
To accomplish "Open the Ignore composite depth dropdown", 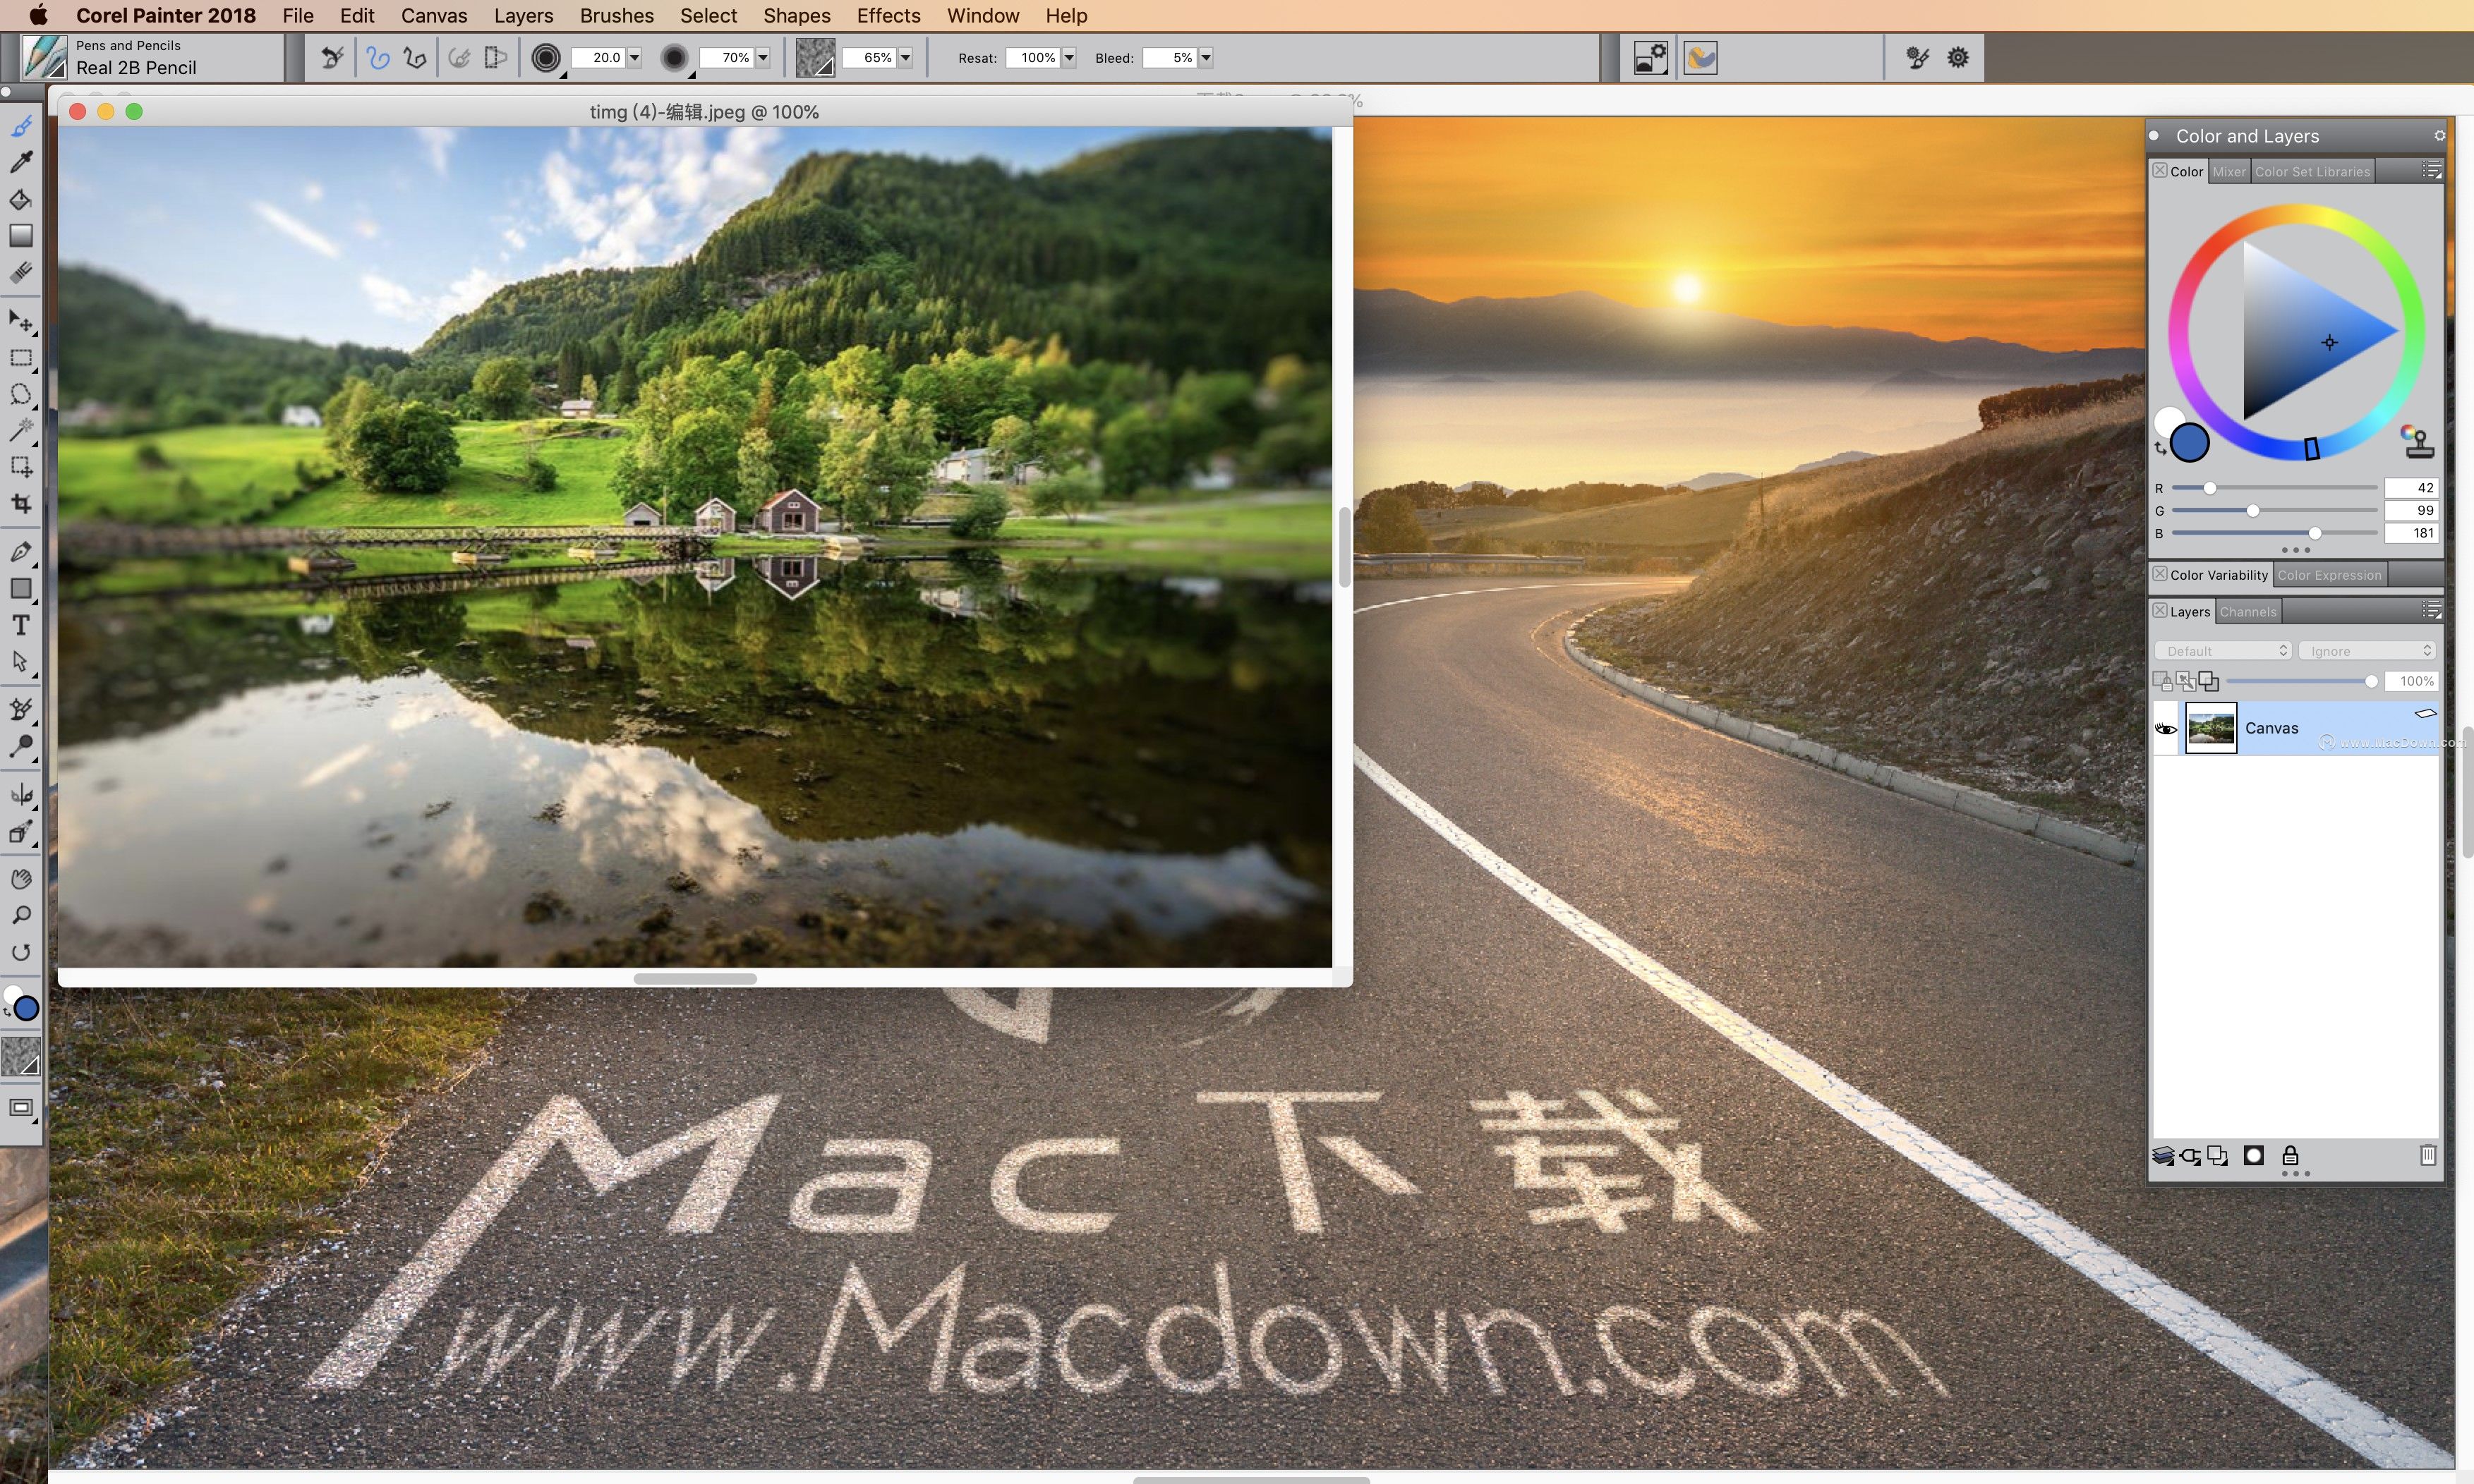I will (2367, 651).
